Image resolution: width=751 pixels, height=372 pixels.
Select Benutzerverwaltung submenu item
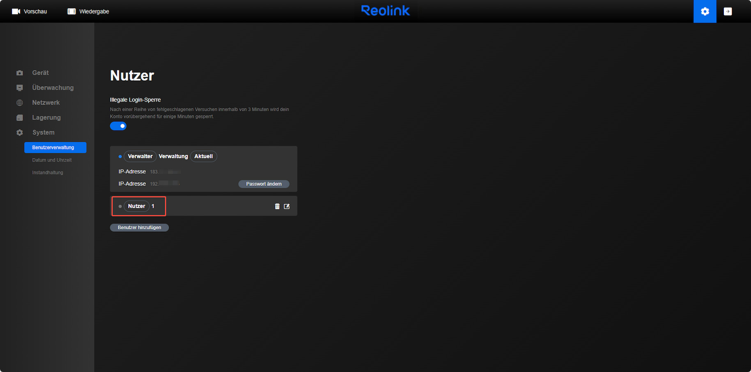click(x=55, y=147)
